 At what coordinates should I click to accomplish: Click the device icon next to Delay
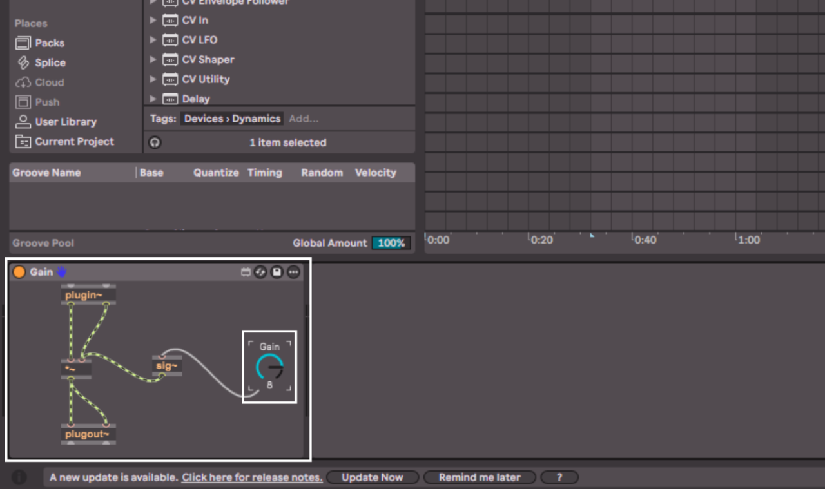click(170, 99)
